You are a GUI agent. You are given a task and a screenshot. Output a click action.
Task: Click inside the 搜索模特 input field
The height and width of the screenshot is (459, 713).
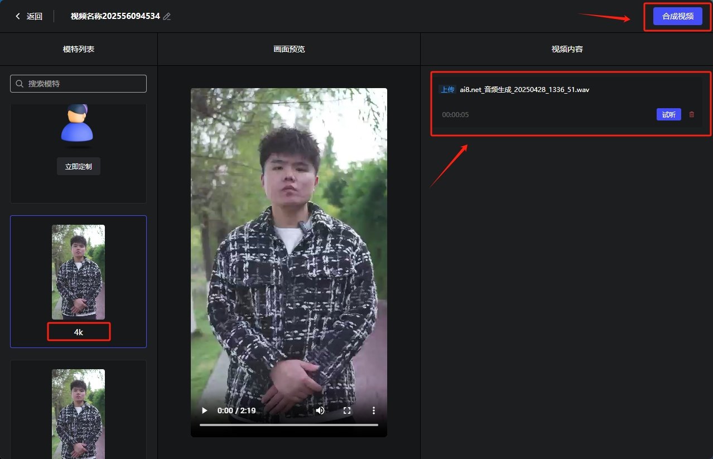[78, 83]
